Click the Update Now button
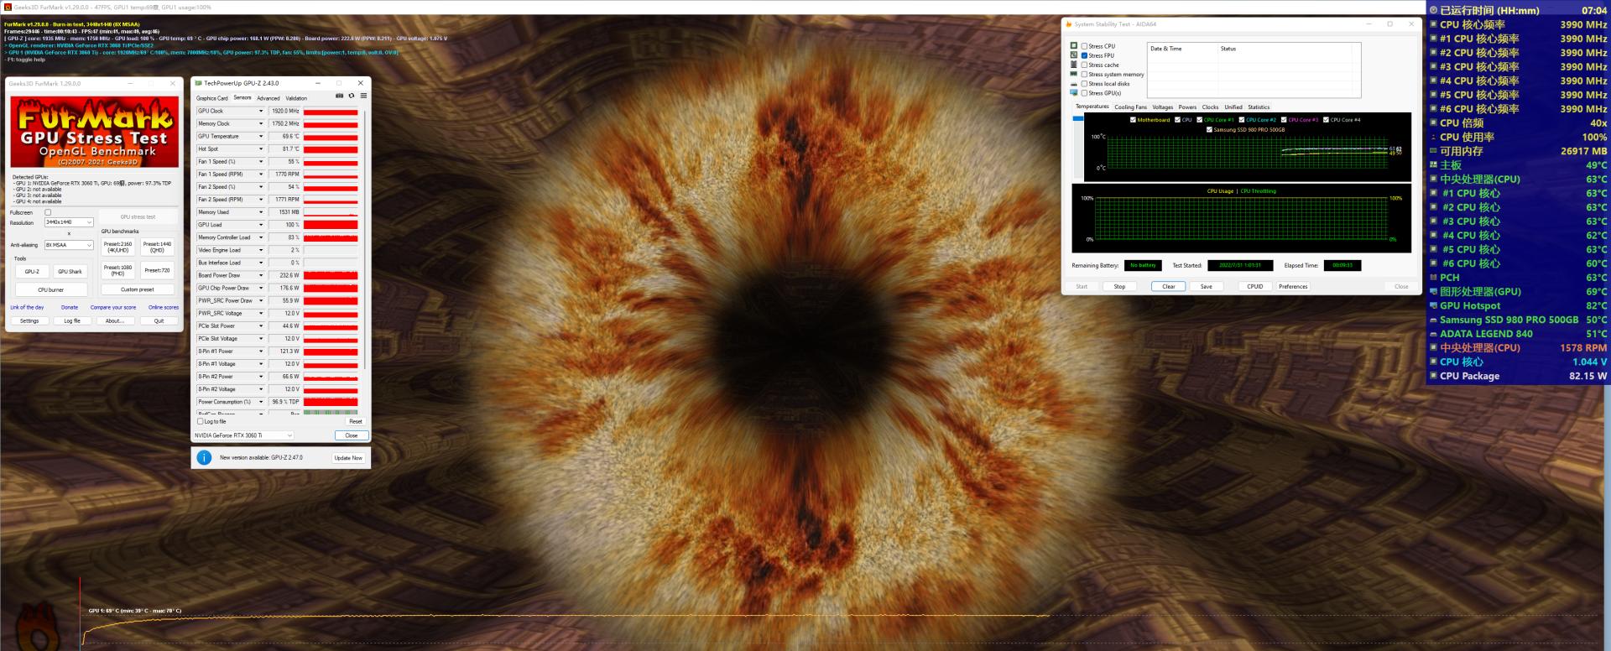 [x=348, y=458]
